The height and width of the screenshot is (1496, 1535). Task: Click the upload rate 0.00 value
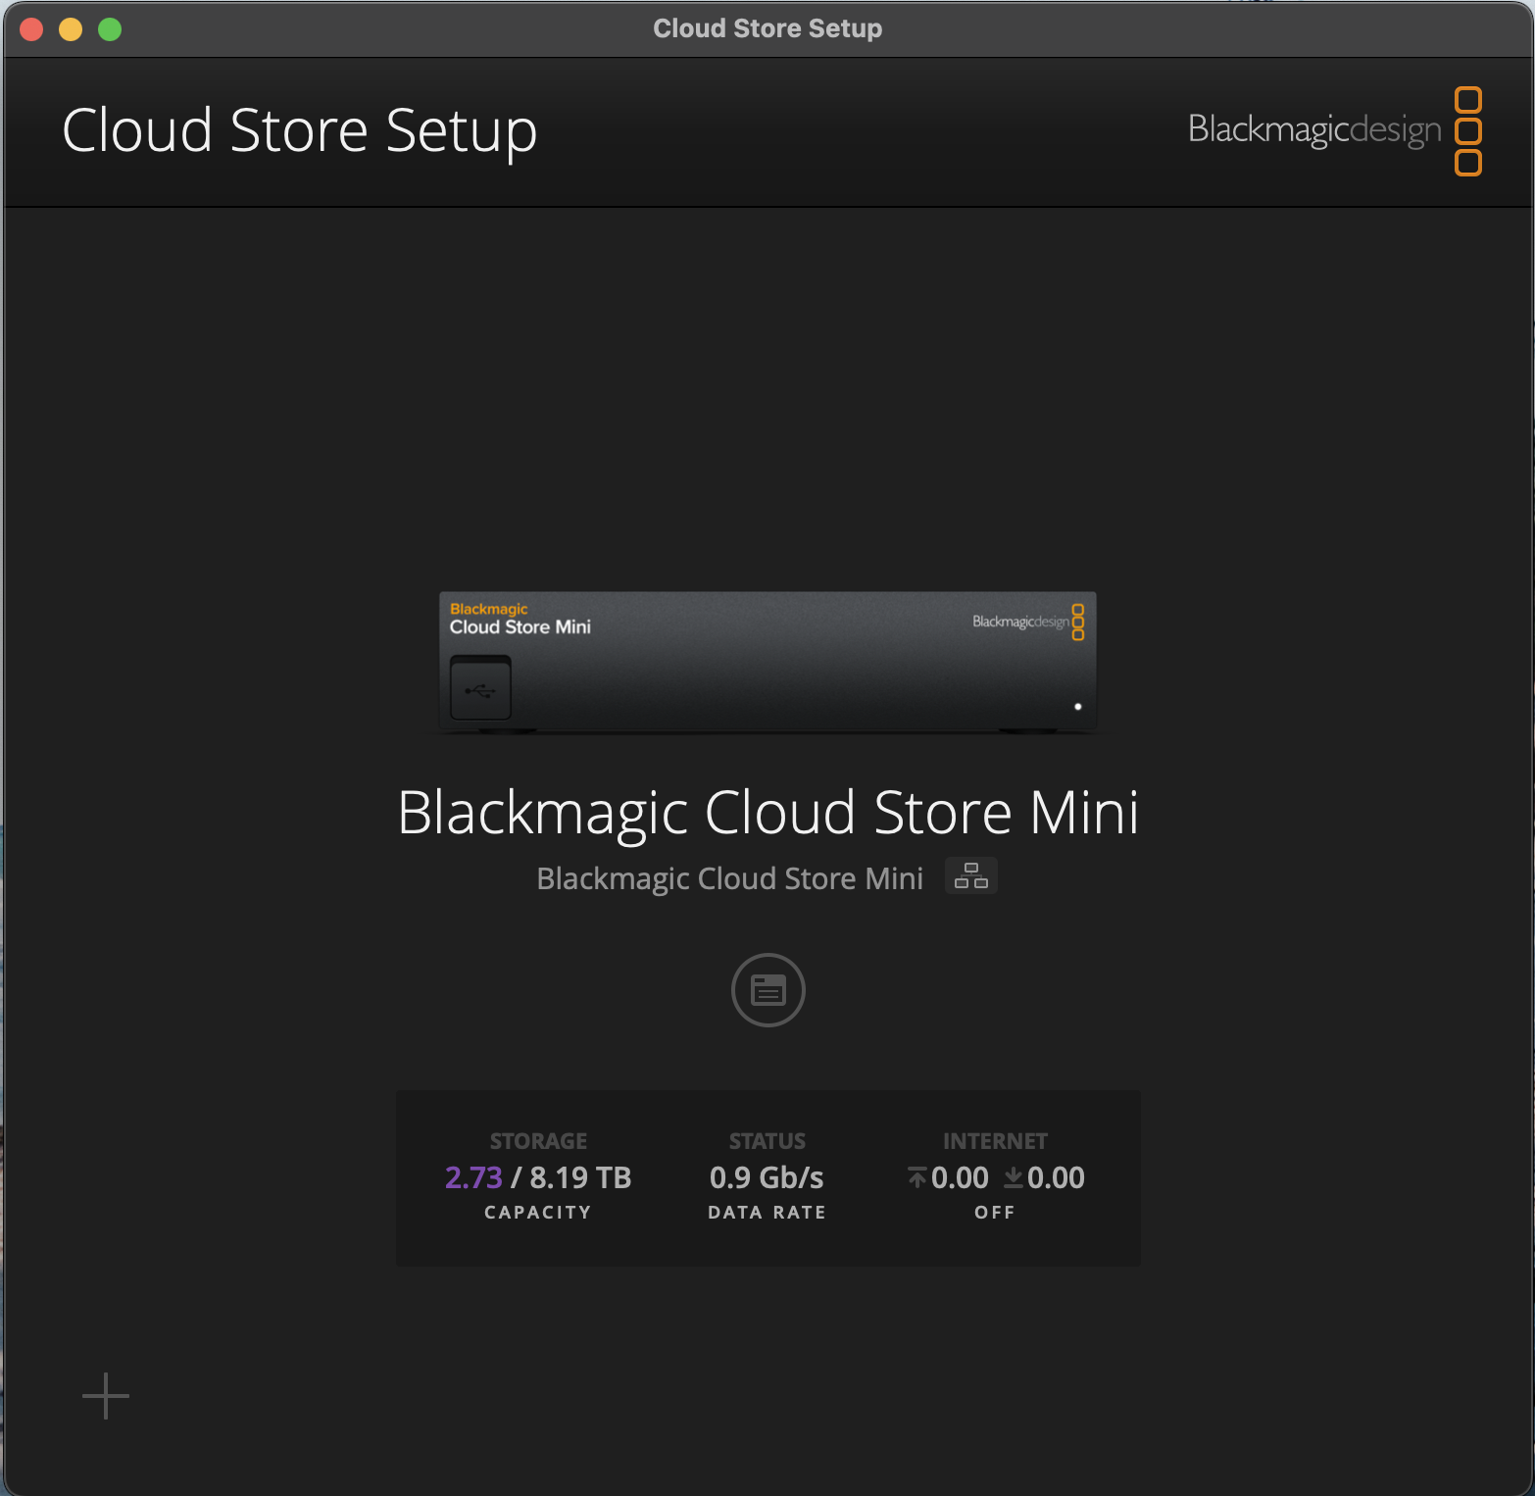point(960,1177)
